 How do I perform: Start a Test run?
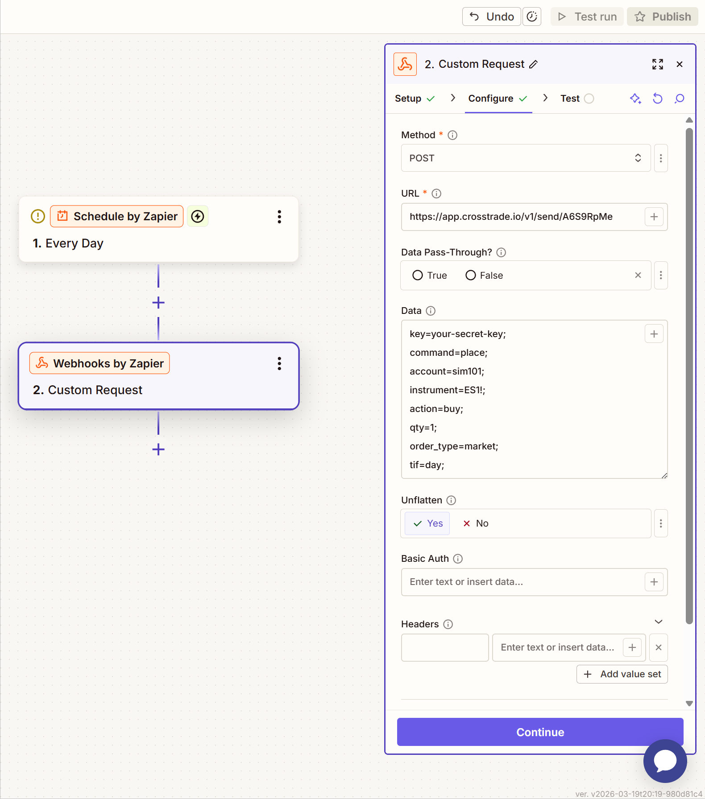587,17
